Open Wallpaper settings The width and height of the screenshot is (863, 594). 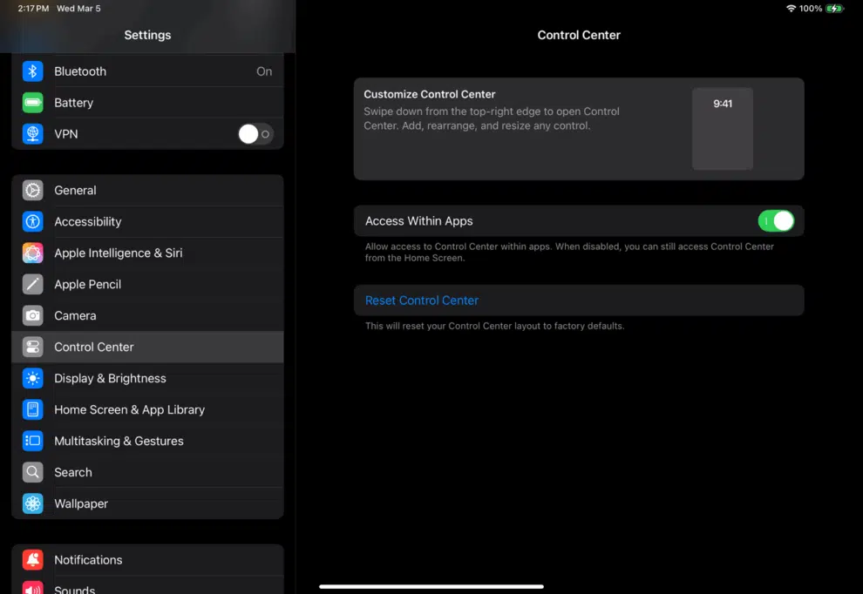tap(147, 503)
